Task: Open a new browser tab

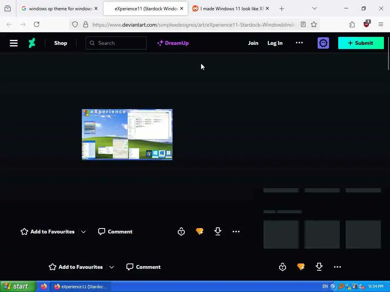Action: click(281, 9)
